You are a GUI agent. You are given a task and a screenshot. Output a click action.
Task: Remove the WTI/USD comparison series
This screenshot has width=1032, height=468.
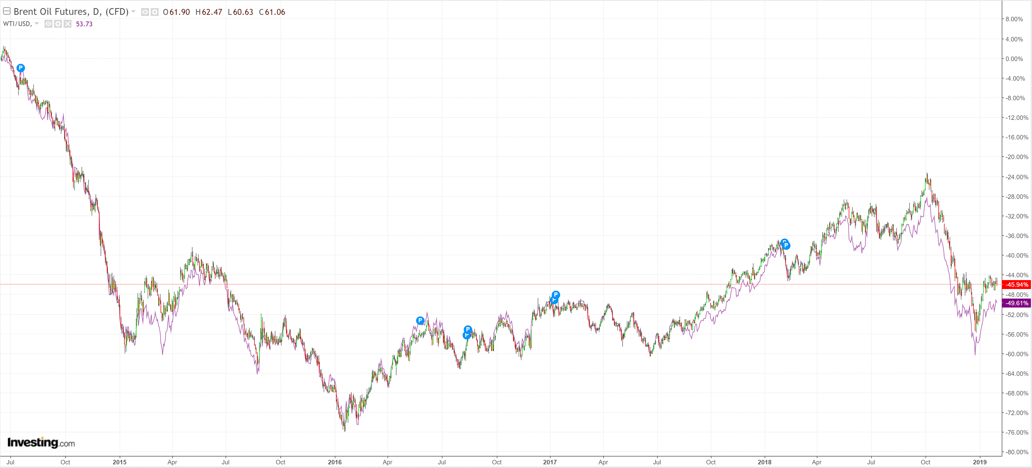67,24
